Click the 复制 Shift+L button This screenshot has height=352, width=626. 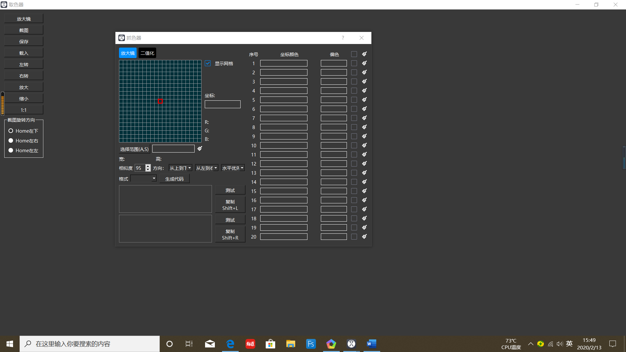(x=230, y=205)
